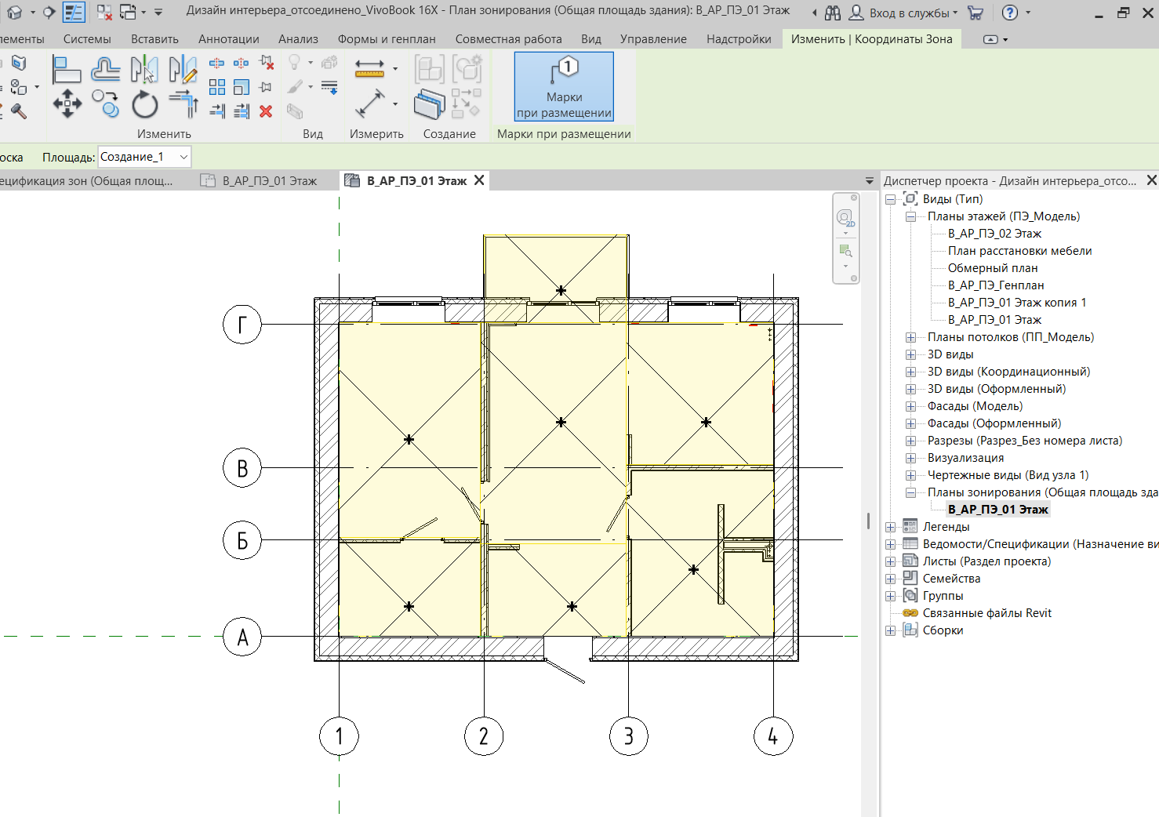Select 'Связанные файлы Revit' in project browser

[x=986, y=613]
